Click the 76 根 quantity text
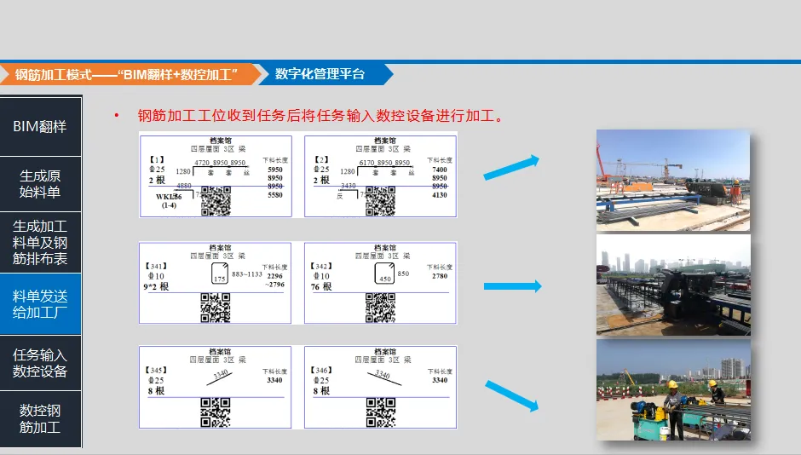Viewport: 801px width, 455px height. pos(321,286)
